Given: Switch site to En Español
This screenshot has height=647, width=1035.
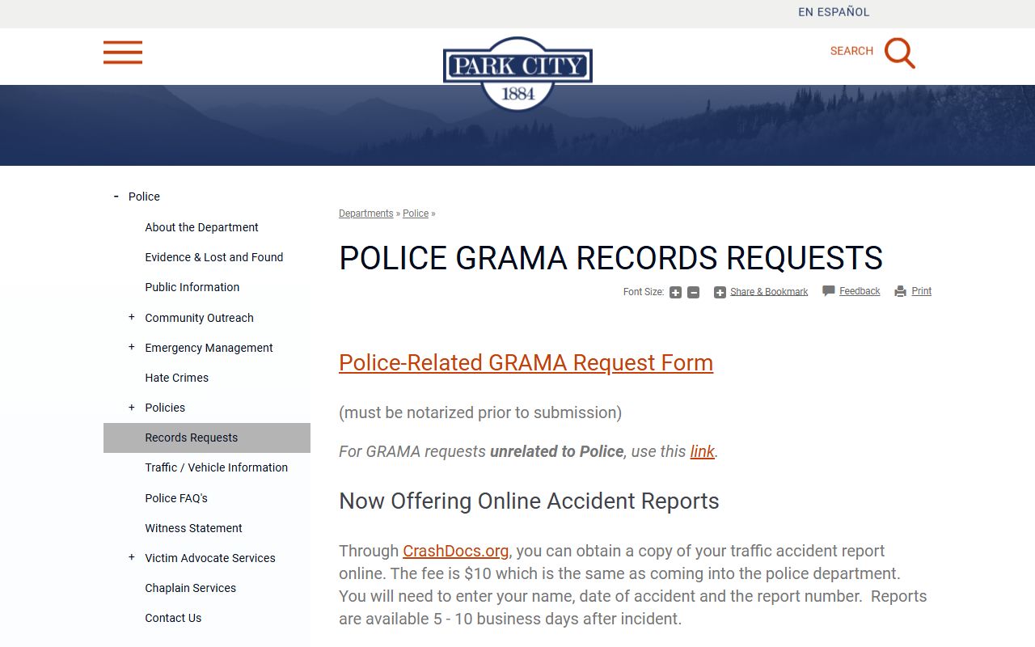Looking at the screenshot, I should [834, 12].
